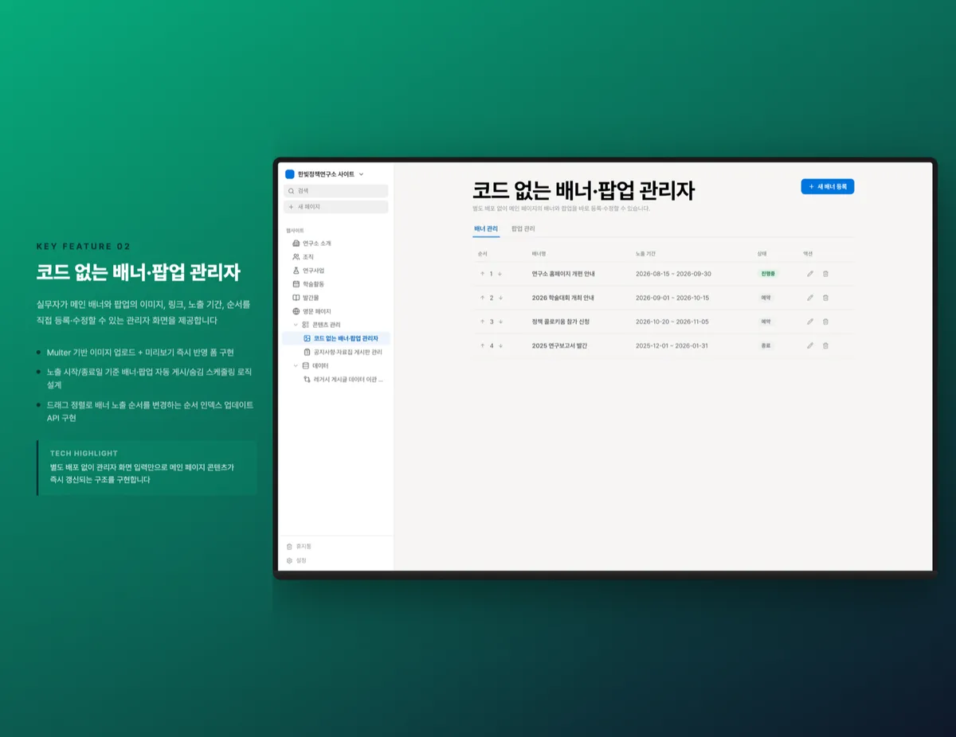Click the green 진행중 status badge
956x737 pixels.
[x=767, y=274]
